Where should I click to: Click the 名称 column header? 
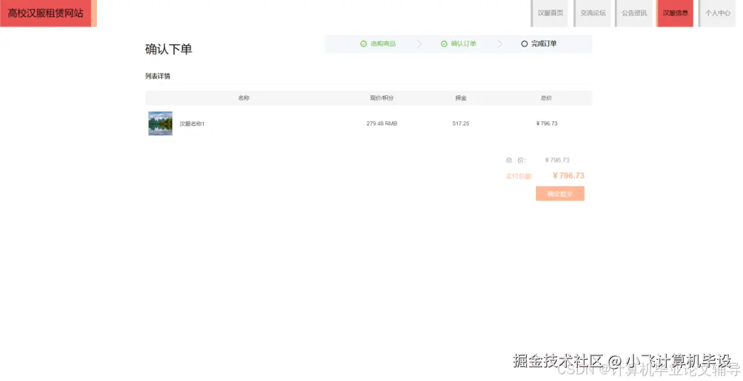point(244,98)
